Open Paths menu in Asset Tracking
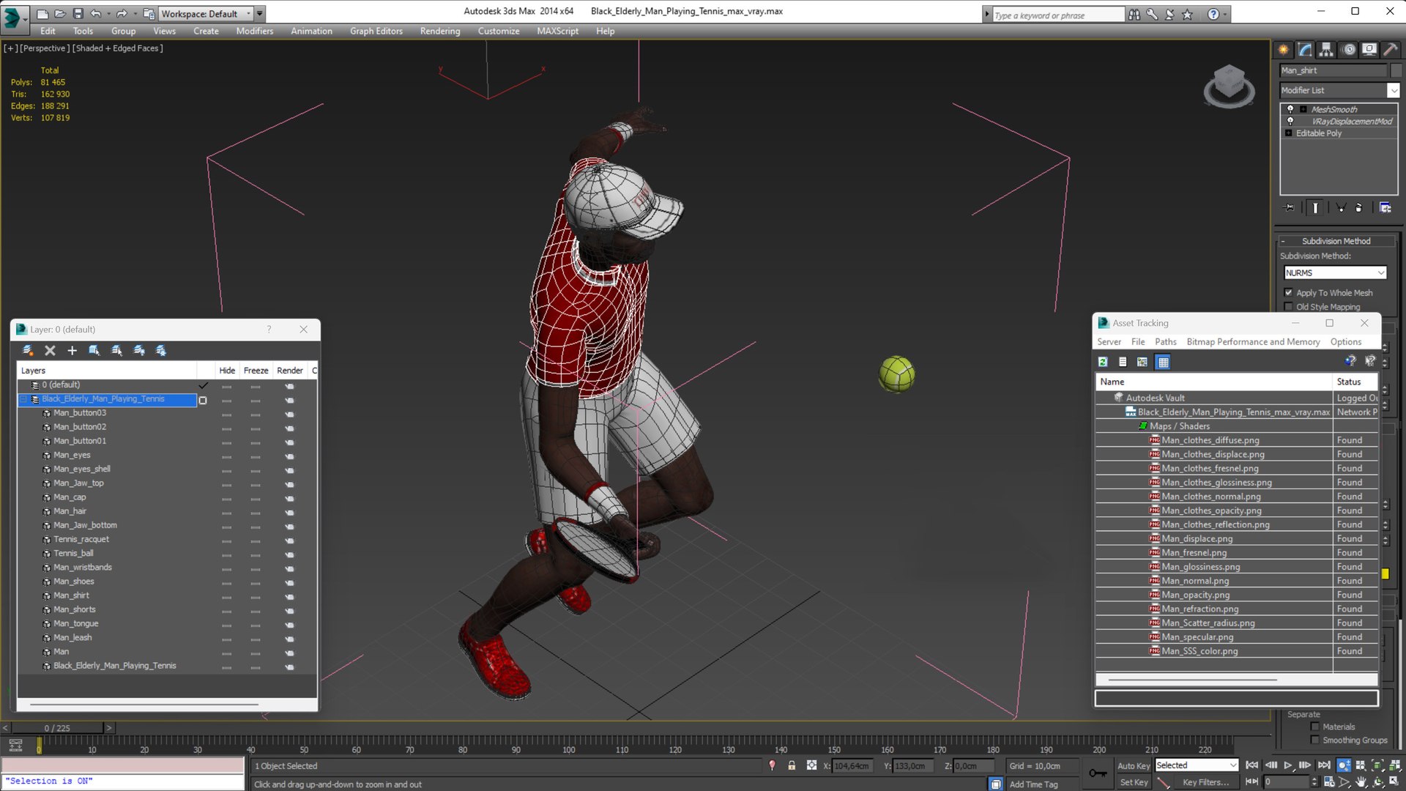 pos(1165,342)
